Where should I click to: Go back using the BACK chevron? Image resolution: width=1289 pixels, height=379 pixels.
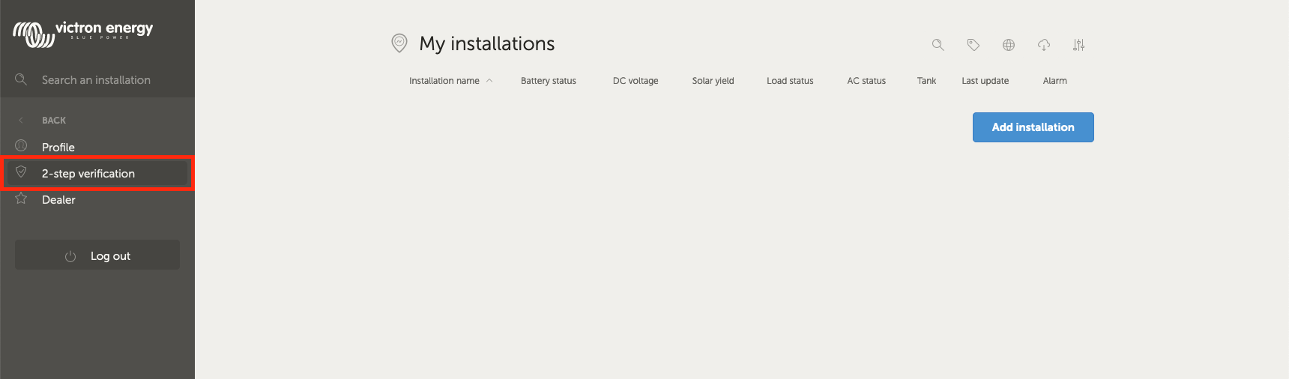[21, 120]
